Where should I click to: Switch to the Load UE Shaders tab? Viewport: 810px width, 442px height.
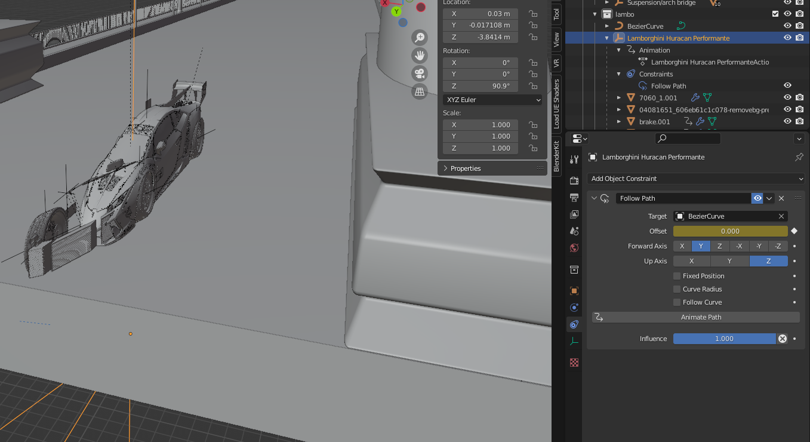click(556, 103)
